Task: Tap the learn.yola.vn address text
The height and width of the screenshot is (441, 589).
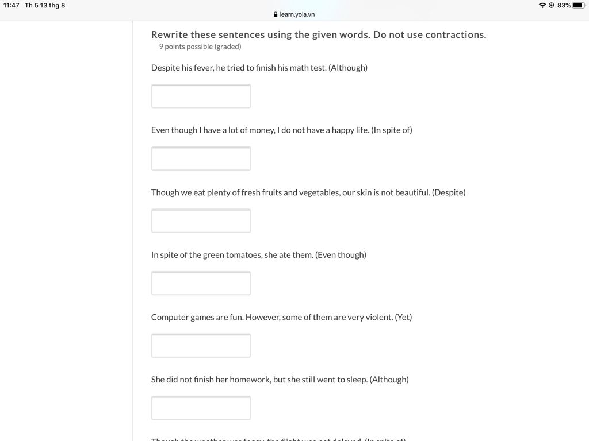Action: (297, 14)
